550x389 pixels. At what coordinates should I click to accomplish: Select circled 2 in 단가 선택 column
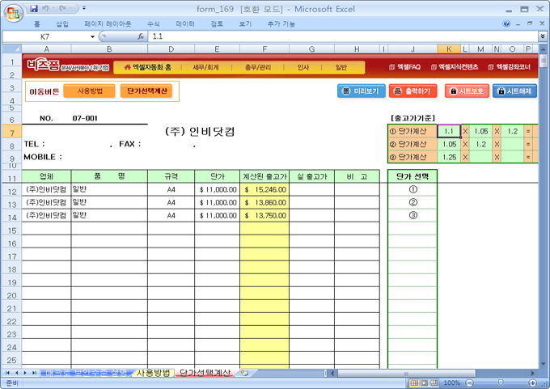[412, 202]
